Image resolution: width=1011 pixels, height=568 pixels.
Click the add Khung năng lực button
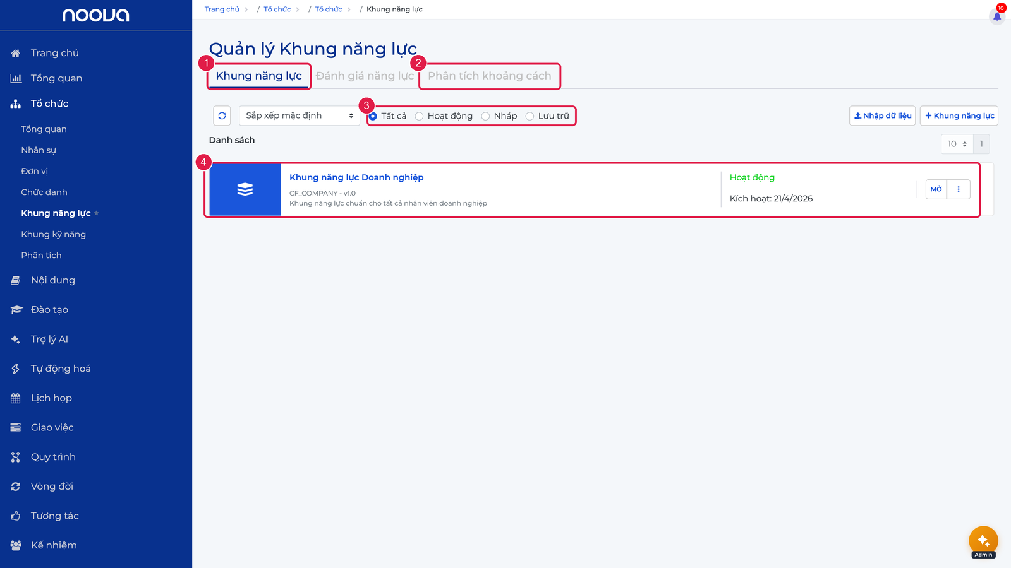959,115
